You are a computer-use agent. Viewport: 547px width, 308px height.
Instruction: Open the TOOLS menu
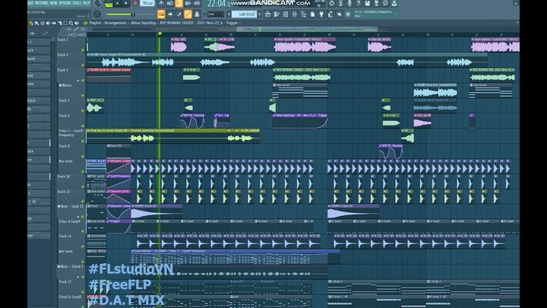(x=77, y=3)
